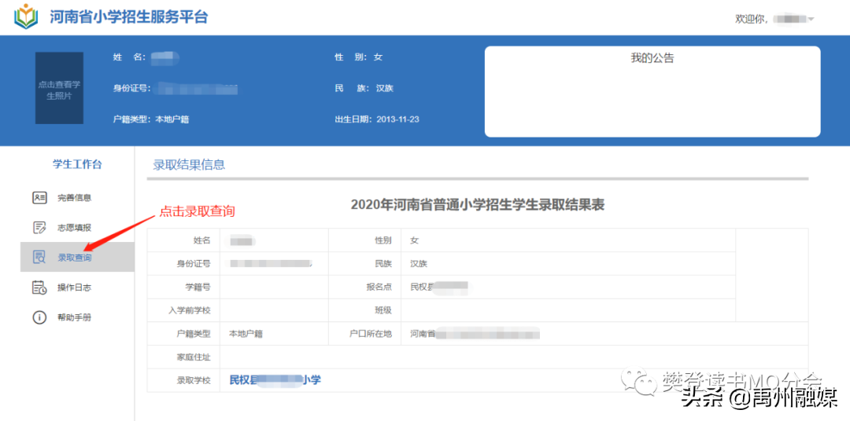The width and height of the screenshot is (850, 421).
Task: Select 录取查询 in the sidebar
Action: [74, 258]
